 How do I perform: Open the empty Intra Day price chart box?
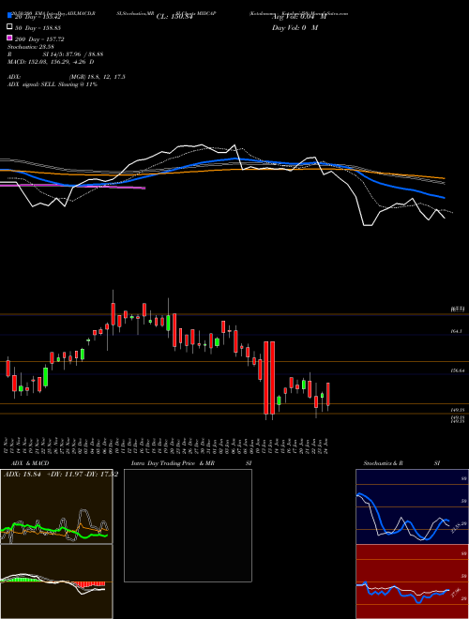188,525
